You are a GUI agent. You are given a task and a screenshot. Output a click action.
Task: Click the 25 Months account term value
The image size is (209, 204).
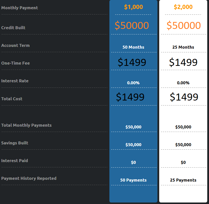[x=183, y=47]
